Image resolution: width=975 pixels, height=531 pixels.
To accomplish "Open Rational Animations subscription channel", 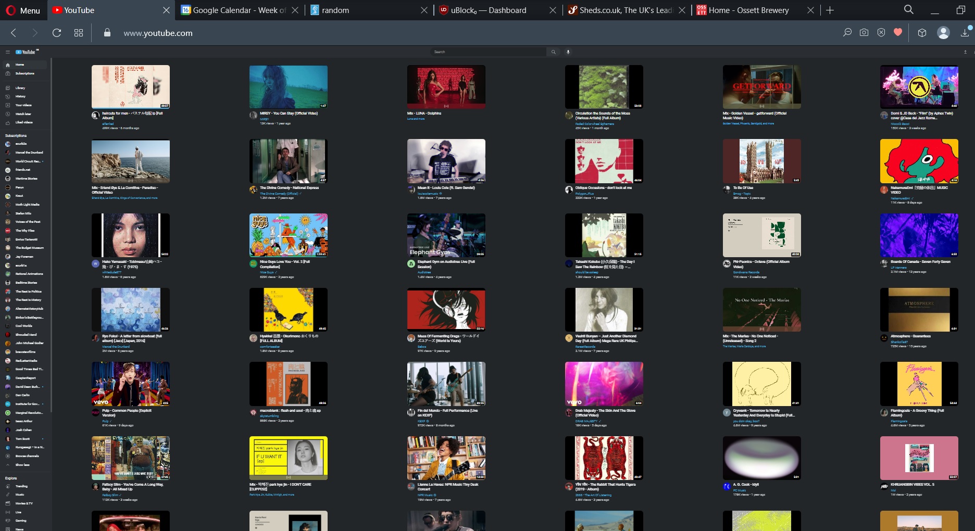I will 26,274.
